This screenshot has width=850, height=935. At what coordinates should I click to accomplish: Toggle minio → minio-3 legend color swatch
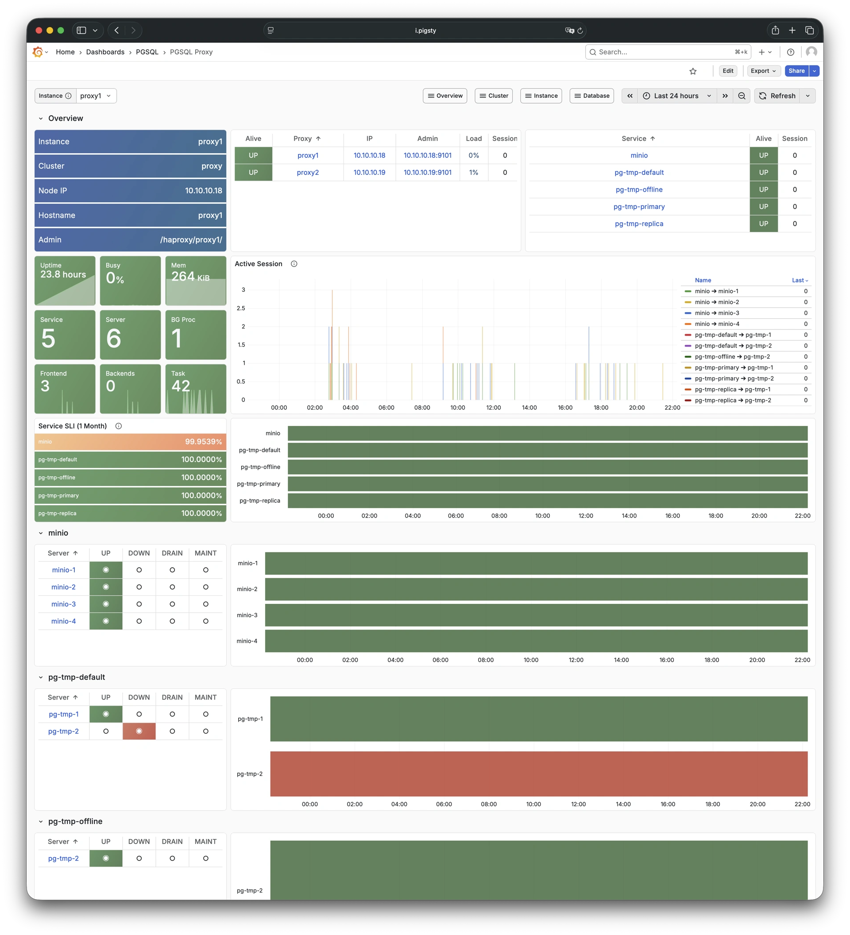688,313
